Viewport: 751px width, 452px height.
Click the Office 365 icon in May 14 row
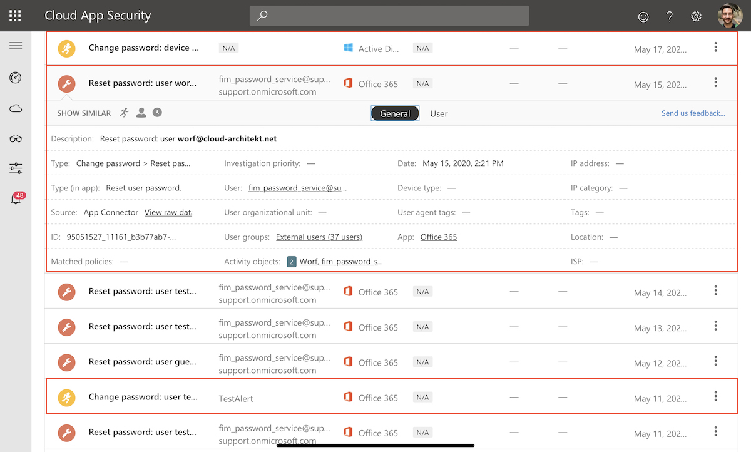tap(349, 291)
